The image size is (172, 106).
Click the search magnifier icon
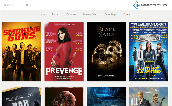tap(27, 5)
